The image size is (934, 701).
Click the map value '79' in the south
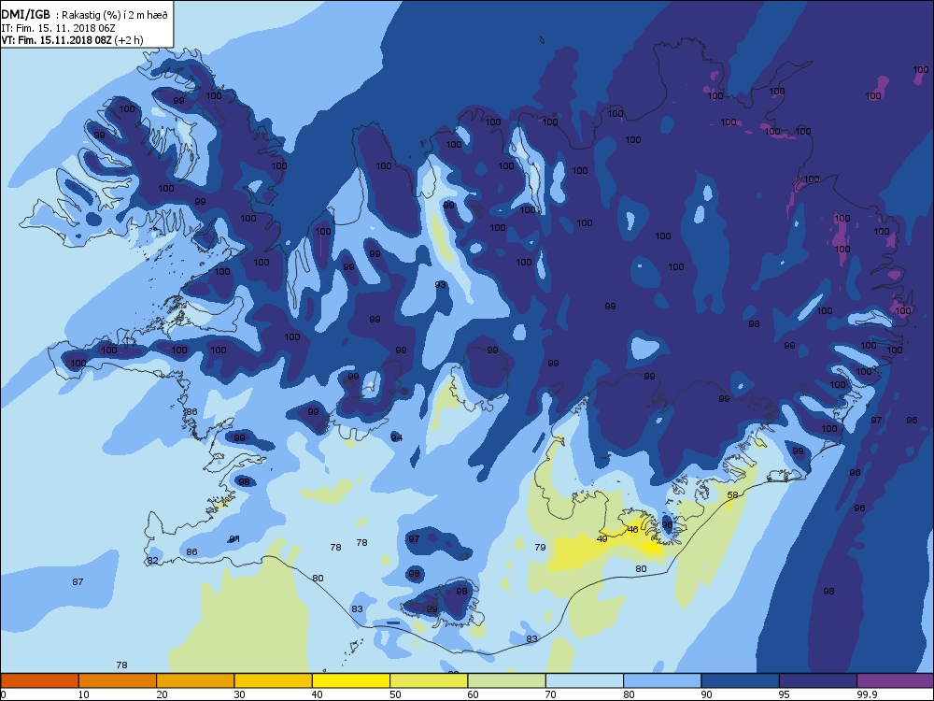[540, 547]
